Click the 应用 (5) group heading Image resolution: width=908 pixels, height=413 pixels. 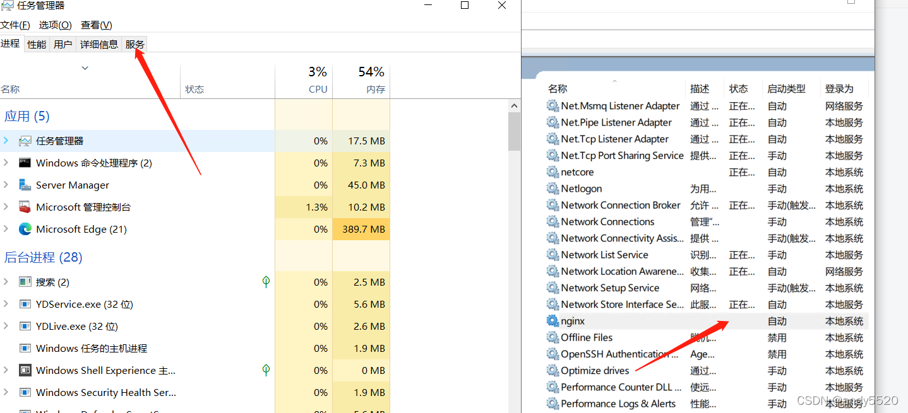(27, 116)
